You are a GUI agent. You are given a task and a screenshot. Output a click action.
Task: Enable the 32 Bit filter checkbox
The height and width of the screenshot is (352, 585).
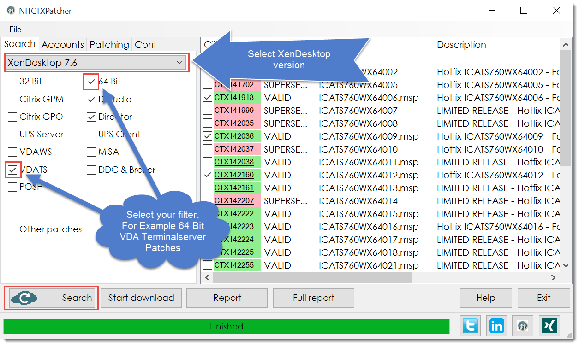pyautogui.click(x=12, y=82)
